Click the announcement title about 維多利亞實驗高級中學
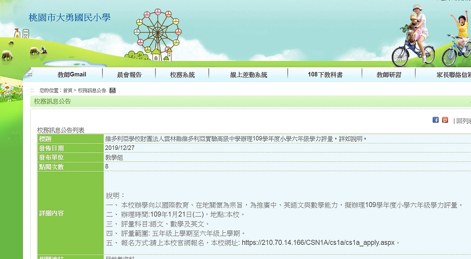This screenshot has height=259, width=471. [x=236, y=139]
